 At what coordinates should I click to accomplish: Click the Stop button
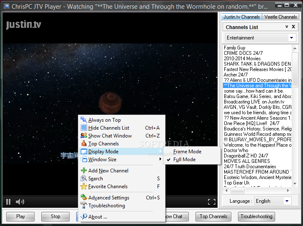click(55, 216)
